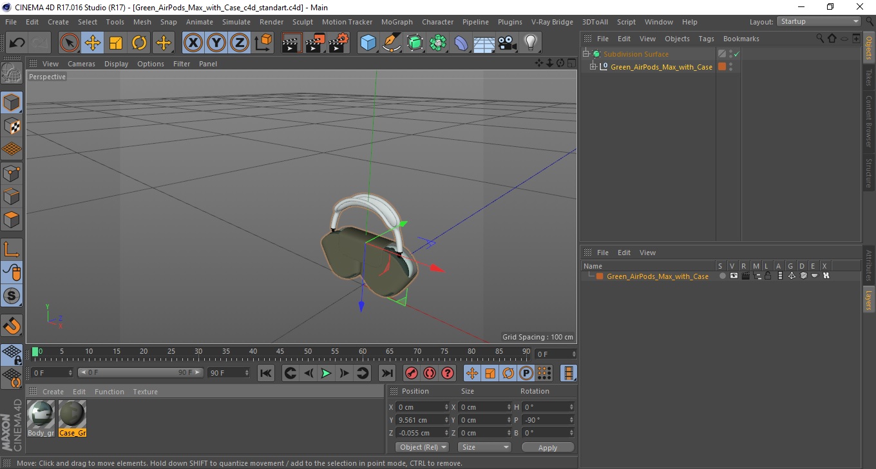Image resolution: width=876 pixels, height=469 pixels.
Task: Add a Cube primitive object
Action: [368, 43]
